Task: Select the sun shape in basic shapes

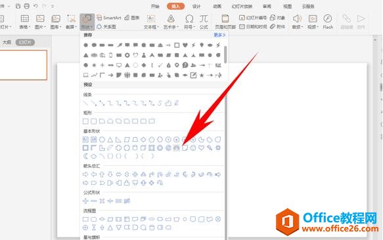Action: tap(218, 148)
